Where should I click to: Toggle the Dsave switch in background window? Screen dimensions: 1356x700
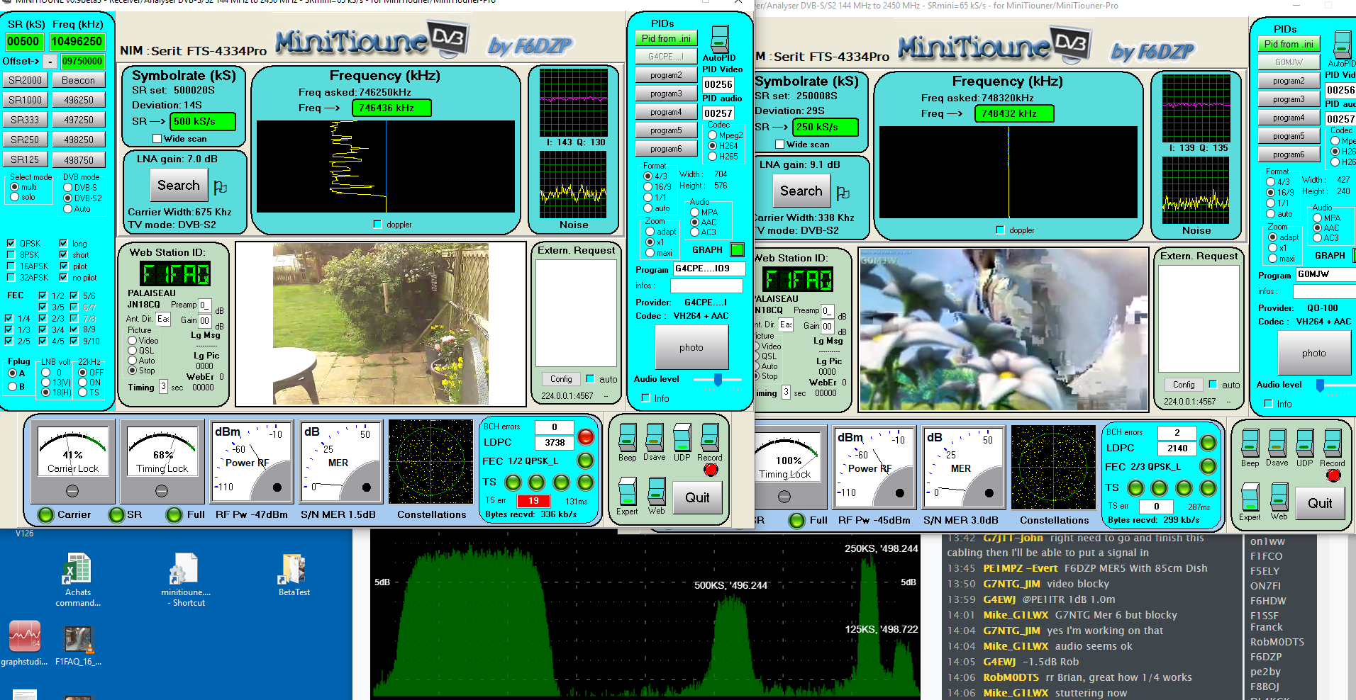tap(1277, 443)
